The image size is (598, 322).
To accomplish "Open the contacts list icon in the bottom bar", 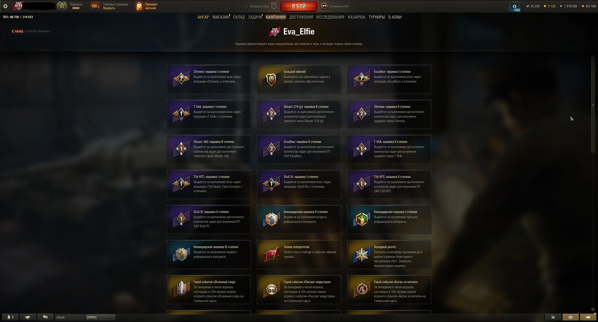I will [10, 317].
